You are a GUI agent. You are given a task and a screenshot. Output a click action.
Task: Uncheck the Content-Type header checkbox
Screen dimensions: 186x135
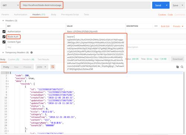4,42
